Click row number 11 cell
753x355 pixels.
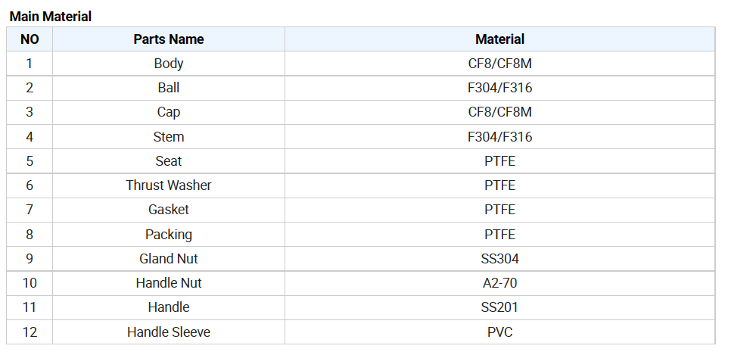pyautogui.click(x=30, y=307)
